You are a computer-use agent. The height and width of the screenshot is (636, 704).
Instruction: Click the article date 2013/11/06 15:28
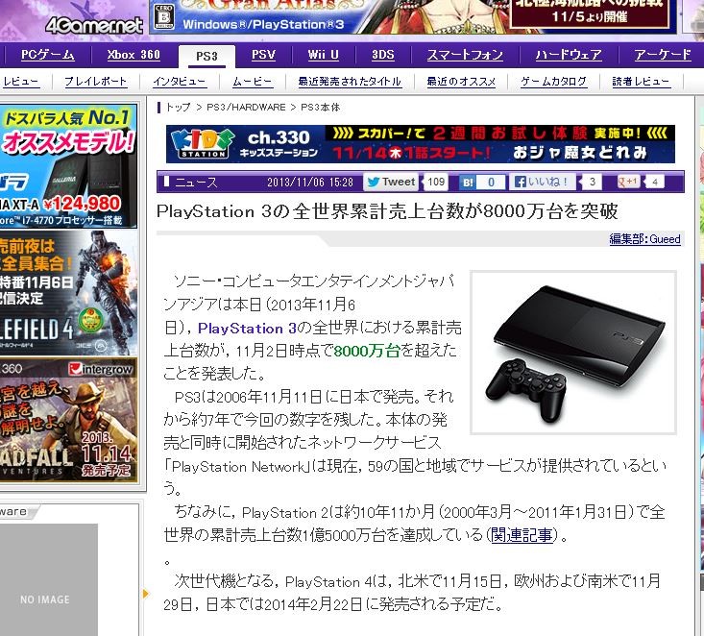coord(310,183)
